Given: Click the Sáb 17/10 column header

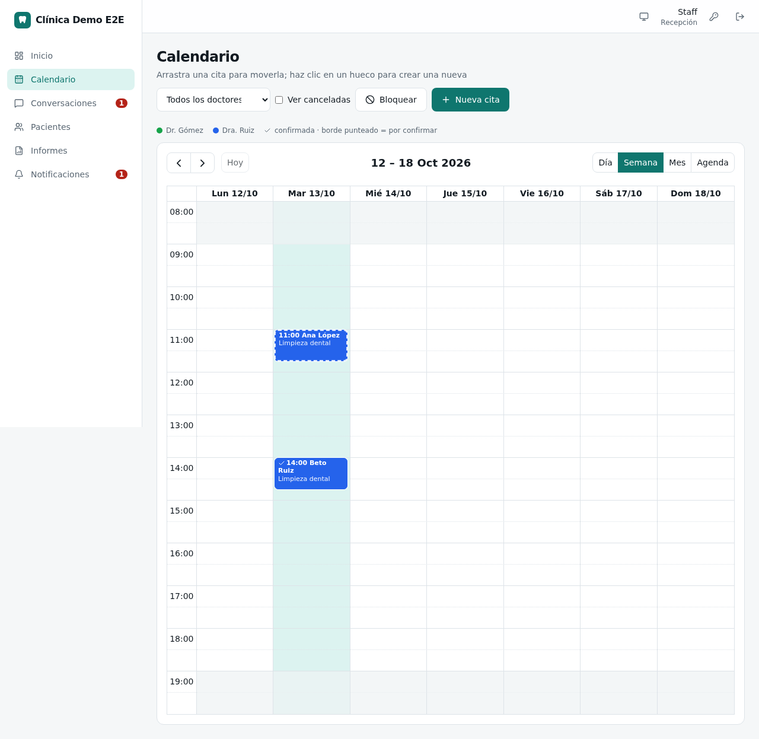Looking at the screenshot, I should tap(618, 193).
